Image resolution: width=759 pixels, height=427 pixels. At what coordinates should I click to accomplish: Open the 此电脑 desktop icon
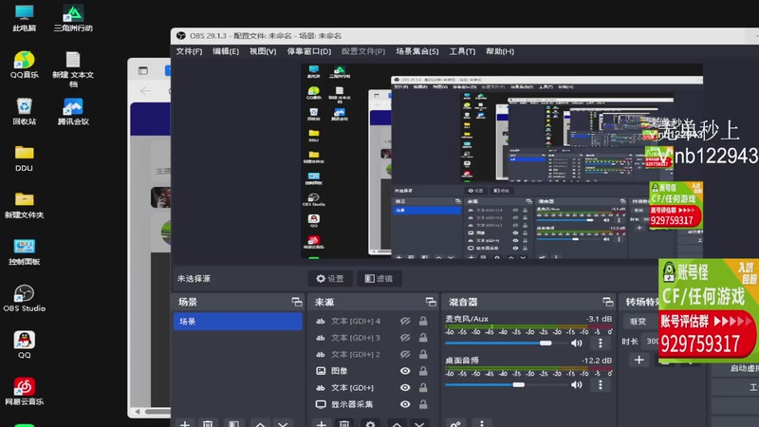pyautogui.click(x=25, y=18)
